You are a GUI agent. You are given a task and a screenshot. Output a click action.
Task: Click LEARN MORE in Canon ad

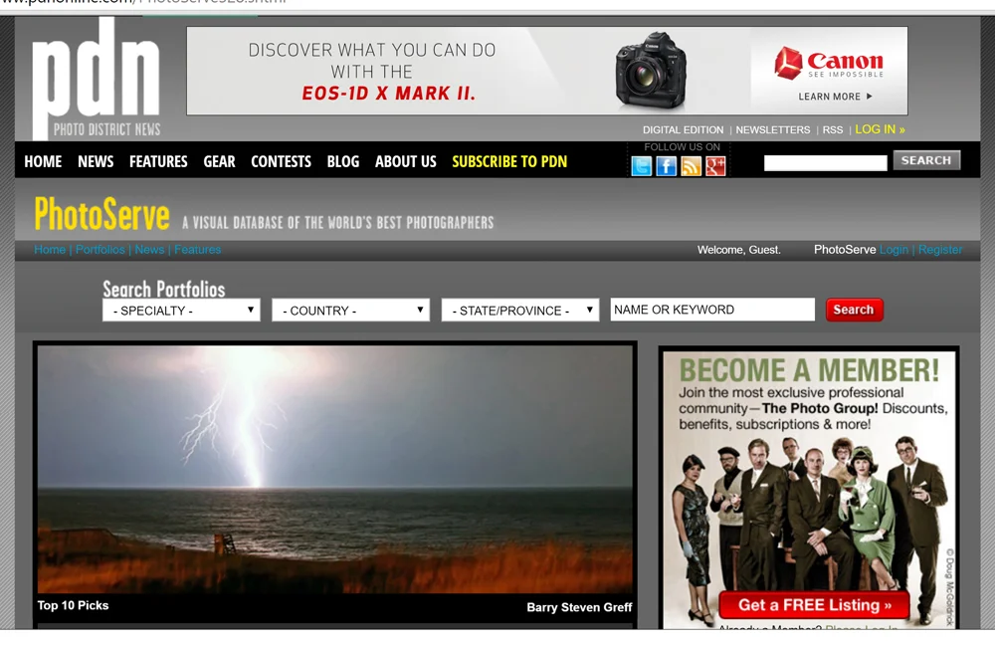click(x=835, y=97)
